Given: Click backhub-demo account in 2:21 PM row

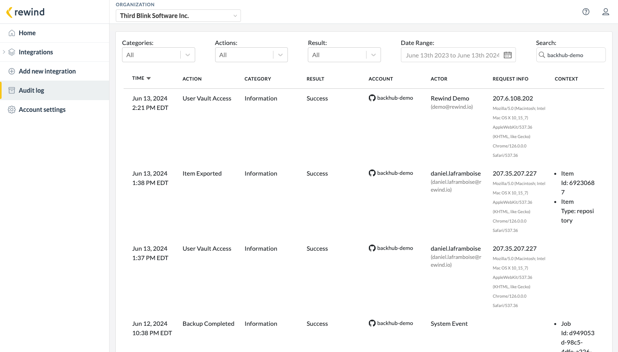Looking at the screenshot, I should [x=395, y=98].
